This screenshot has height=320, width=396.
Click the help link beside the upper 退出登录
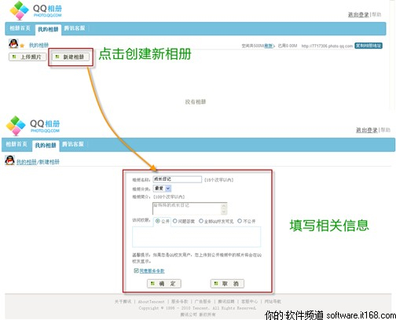click(x=376, y=15)
